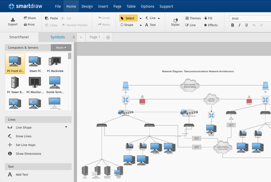Close the Symbols panel with X
Viewport: 271px width, 182px height.
click(x=74, y=37)
